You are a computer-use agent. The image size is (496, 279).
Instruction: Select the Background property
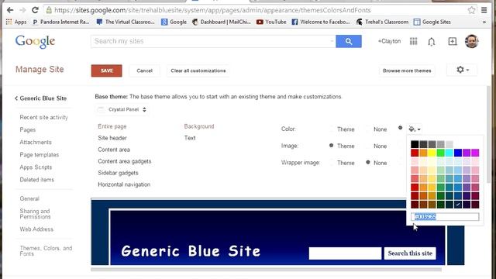(x=199, y=126)
